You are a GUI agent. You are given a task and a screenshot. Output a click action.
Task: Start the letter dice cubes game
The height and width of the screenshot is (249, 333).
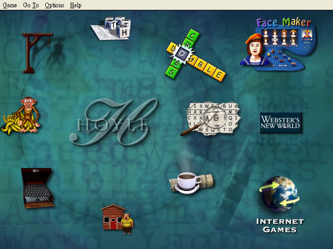(x=111, y=29)
